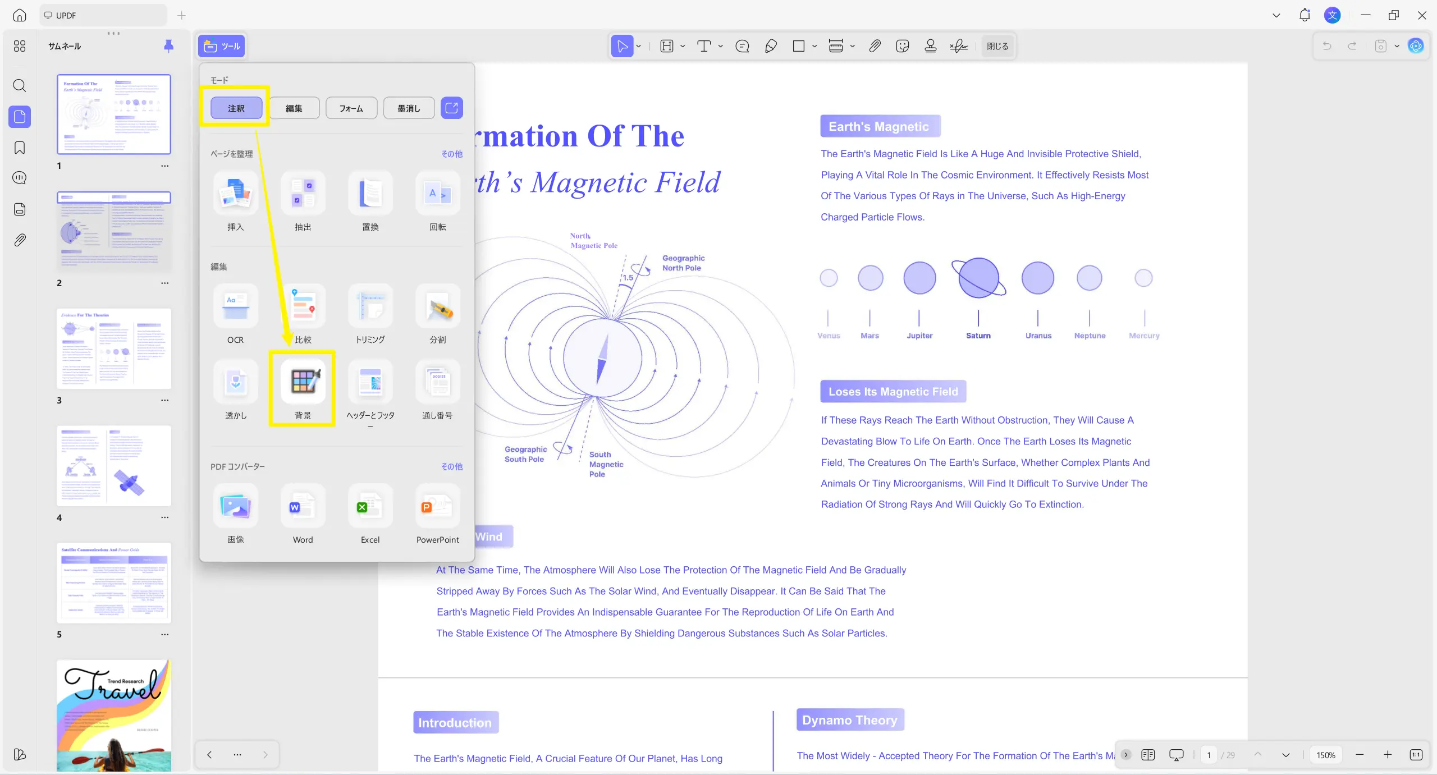Switch to Form (フォーム) mode tab
Image resolution: width=1437 pixels, height=775 pixels.
(351, 108)
